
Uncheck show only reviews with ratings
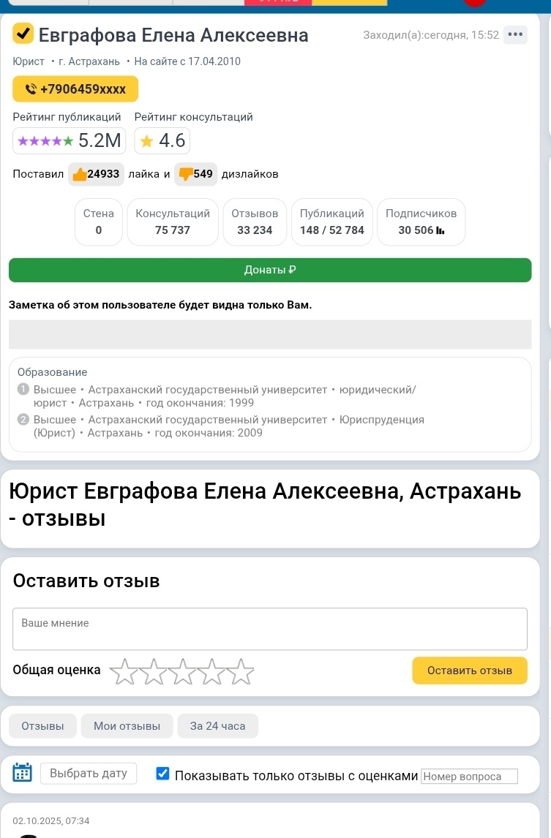[163, 774]
